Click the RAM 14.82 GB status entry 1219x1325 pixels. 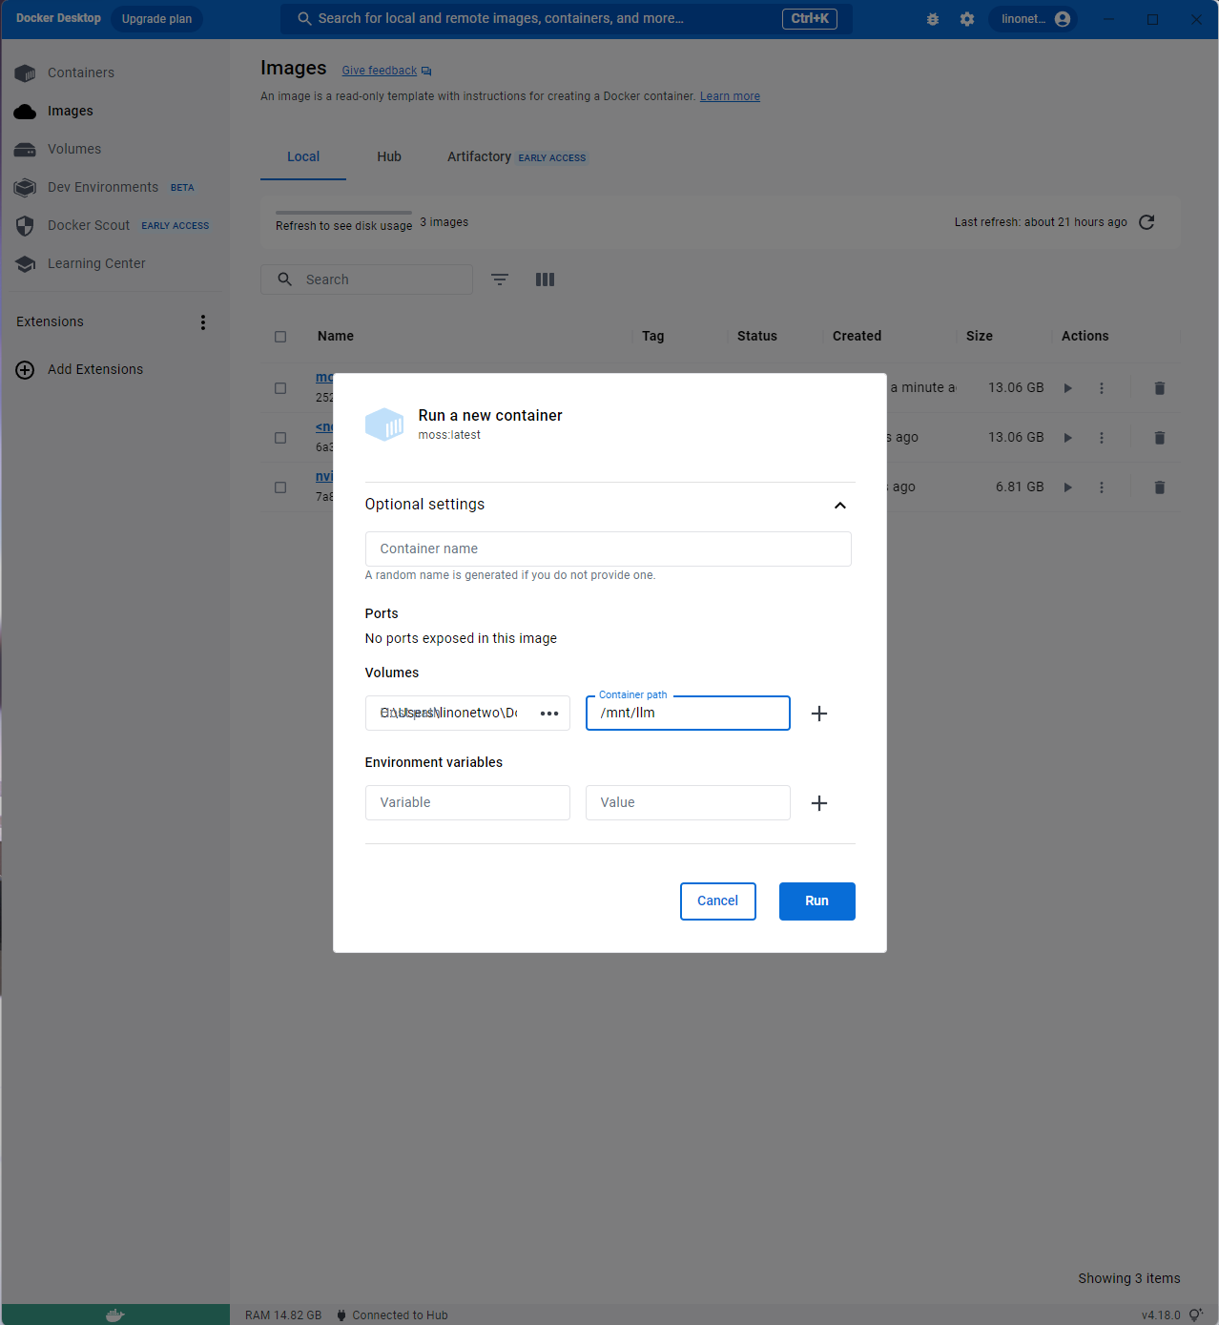[x=283, y=1315]
